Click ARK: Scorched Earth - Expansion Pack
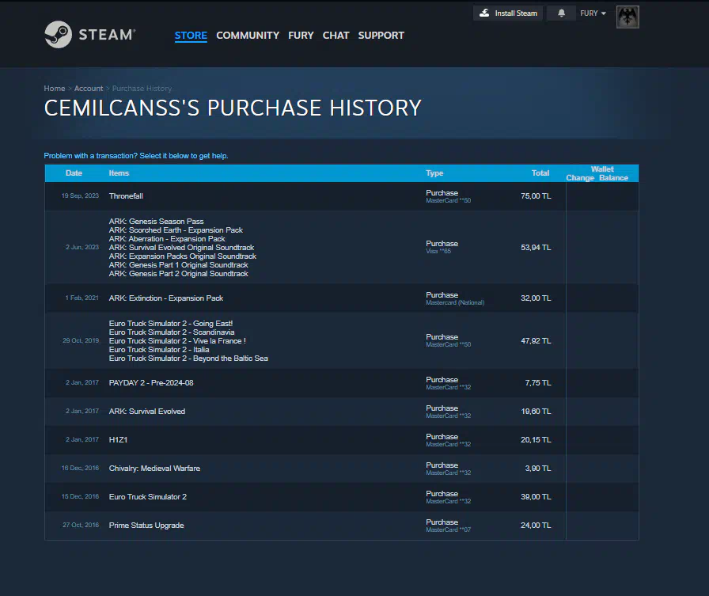The height and width of the screenshot is (596, 709). [176, 230]
